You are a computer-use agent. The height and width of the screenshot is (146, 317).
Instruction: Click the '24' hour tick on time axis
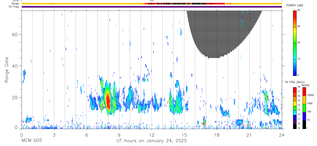pyautogui.click(x=282, y=135)
